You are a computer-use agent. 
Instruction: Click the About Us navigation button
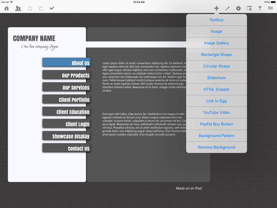pyautogui.click(x=66, y=62)
